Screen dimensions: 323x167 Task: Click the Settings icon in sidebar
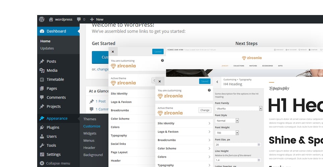point(42,154)
